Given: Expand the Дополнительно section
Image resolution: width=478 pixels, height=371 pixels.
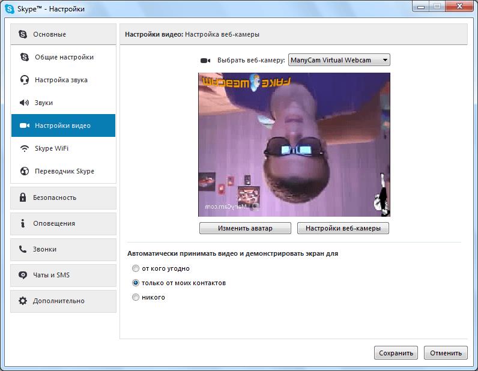Looking at the screenshot, I should coord(64,301).
